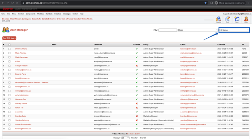Go to page 2 in pagination
The image size is (252, 139).
pos(127,134)
